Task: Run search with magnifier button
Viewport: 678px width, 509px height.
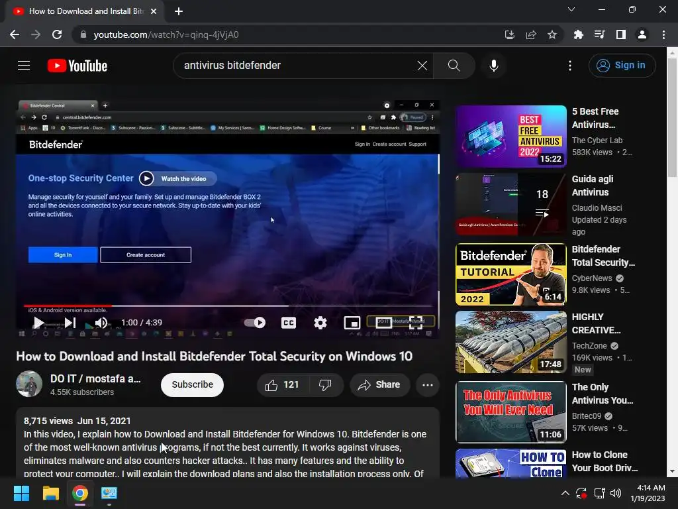Action: point(454,66)
